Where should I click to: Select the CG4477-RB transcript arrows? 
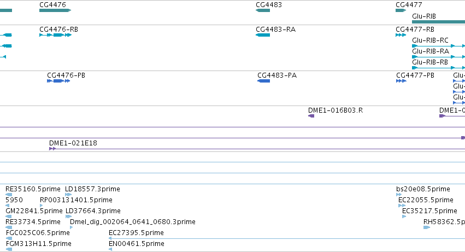(x=401, y=35)
